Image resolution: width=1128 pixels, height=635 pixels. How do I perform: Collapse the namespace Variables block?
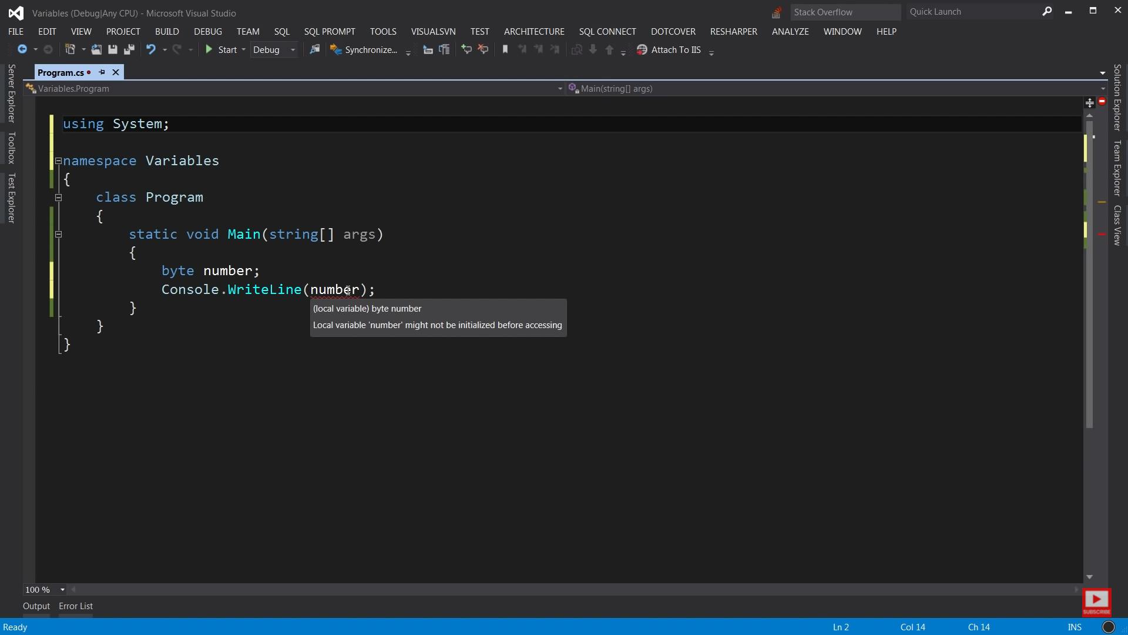coord(58,161)
